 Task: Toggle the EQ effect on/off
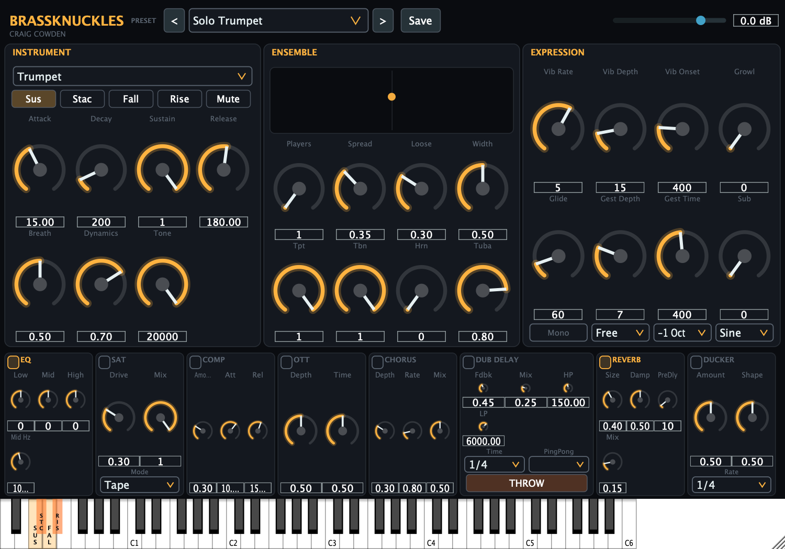(14, 362)
